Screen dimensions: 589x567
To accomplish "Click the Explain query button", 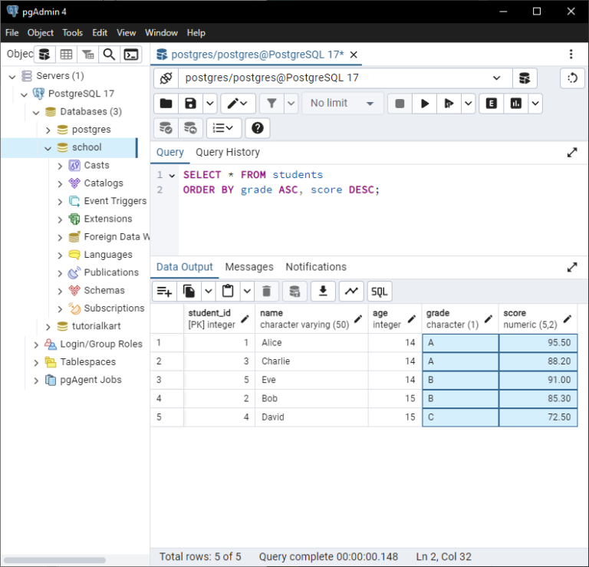I will coord(491,104).
